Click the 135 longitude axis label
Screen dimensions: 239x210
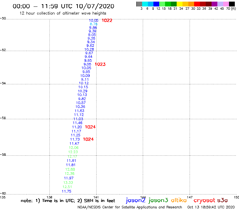pos(3,197)
